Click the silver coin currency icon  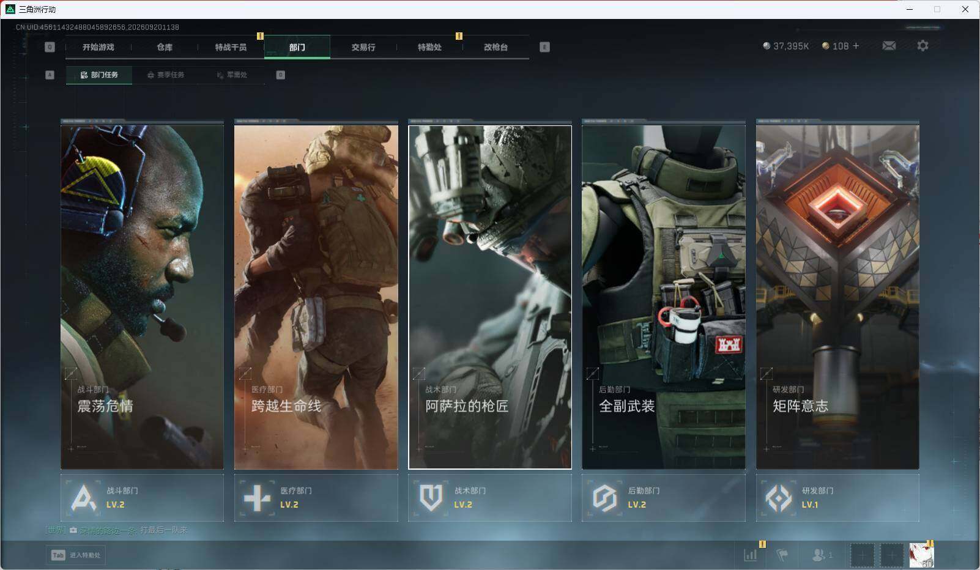coord(767,46)
